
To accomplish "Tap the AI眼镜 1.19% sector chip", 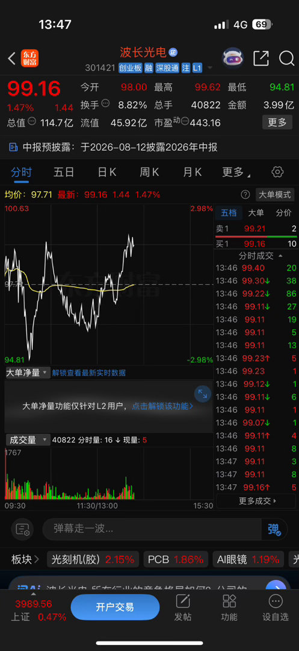I will [248, 559].
